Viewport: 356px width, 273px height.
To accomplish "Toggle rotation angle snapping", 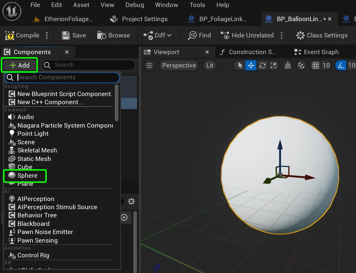I will (341, 66).
